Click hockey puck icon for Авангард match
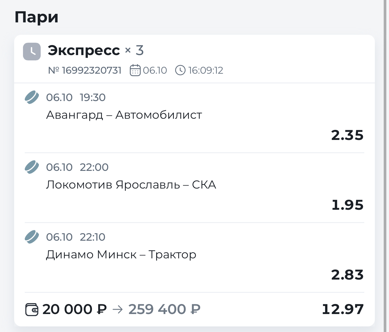Screen dimensions: 389x332 [32, 97]
